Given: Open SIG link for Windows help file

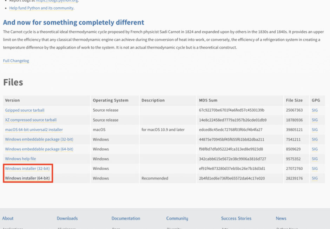Looking at the screenshot, I should pos(315,159).
